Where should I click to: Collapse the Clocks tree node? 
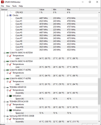(x=8, y=15)
